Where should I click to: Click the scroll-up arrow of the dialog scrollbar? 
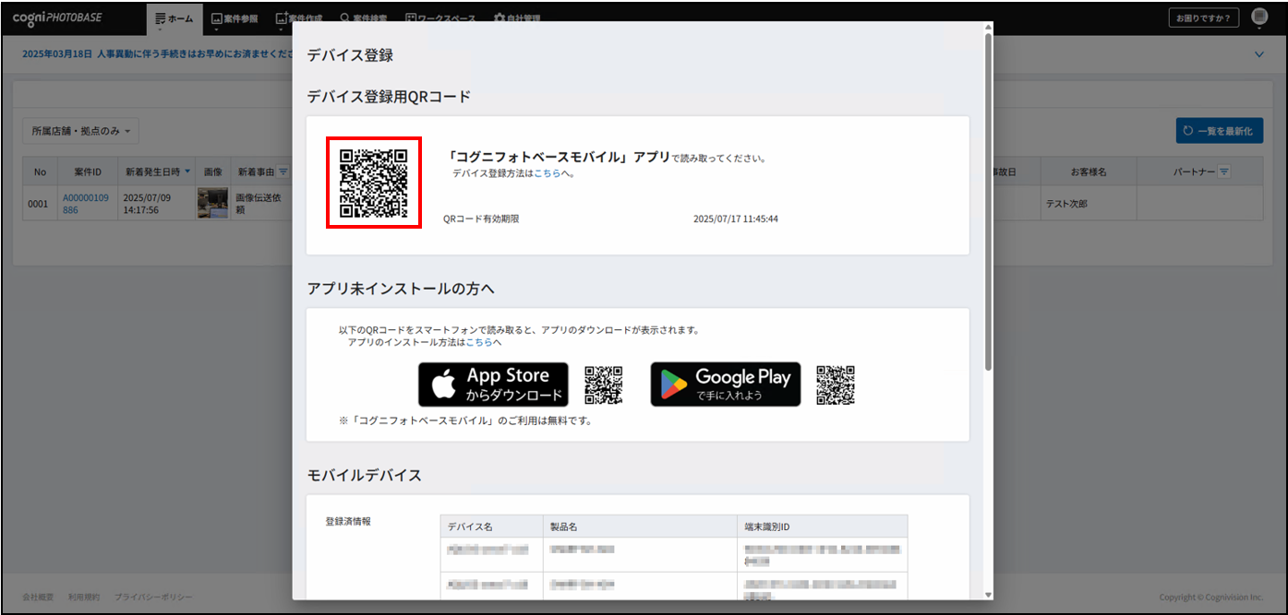click(988, 28)
